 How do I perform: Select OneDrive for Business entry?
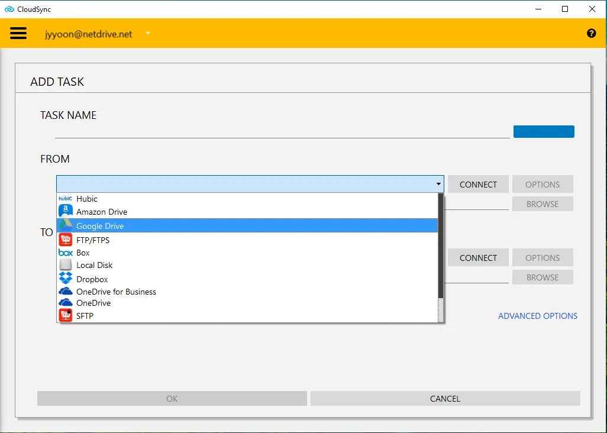pyautogui.click(x=247, y=292)
